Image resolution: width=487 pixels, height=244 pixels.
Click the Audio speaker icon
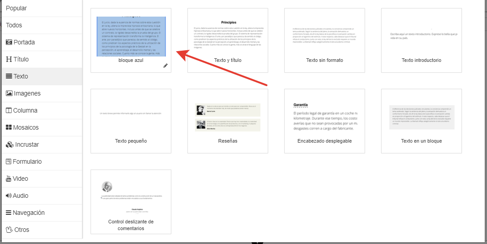9,196
